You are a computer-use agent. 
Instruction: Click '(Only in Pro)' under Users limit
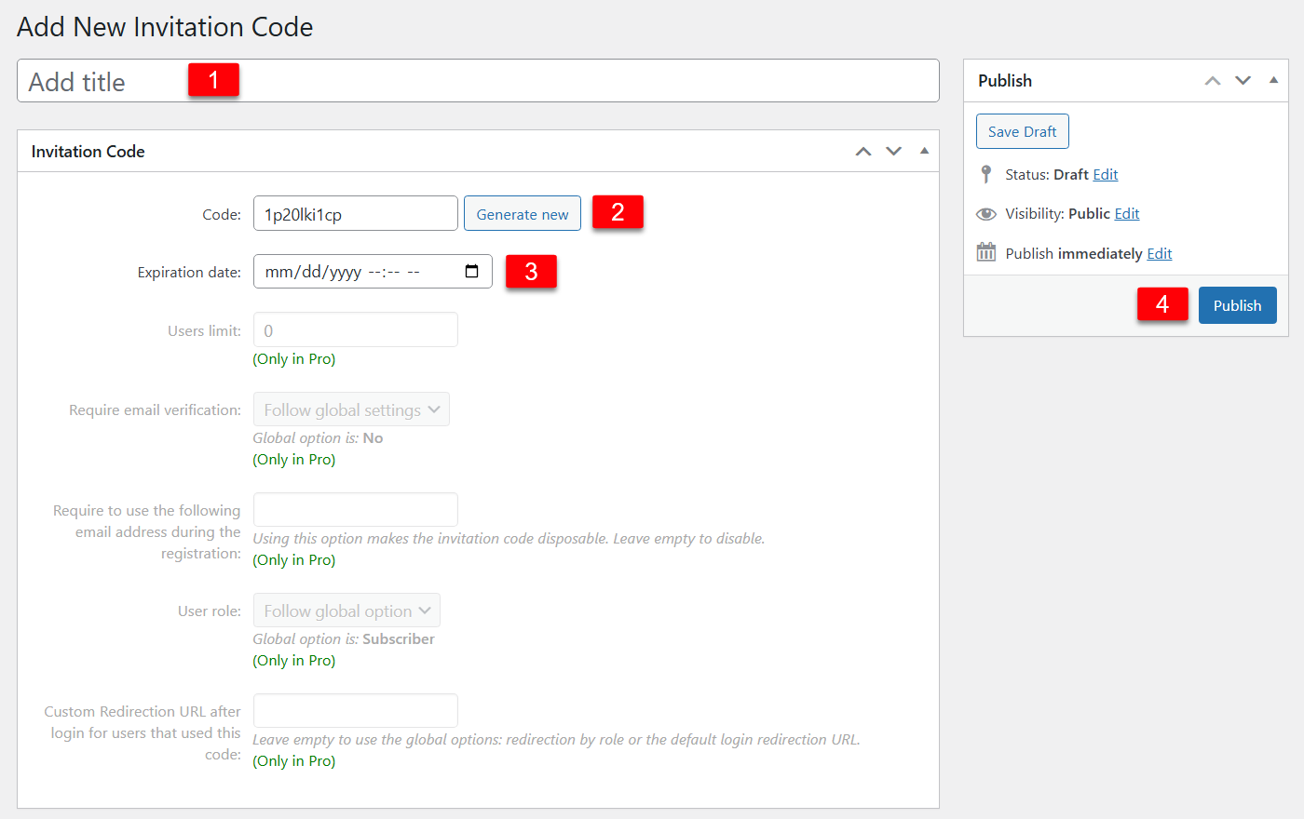[294, 358]
